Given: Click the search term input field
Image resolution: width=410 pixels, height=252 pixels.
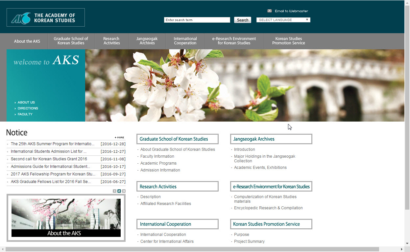Looking at the screenshot, I should 197,20.
